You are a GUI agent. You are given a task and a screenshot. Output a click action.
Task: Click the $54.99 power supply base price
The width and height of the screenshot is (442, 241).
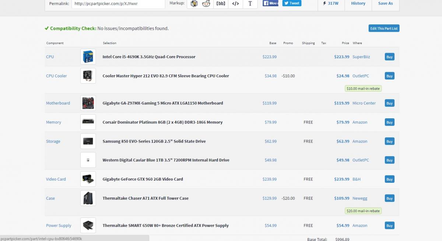point(271,226)
